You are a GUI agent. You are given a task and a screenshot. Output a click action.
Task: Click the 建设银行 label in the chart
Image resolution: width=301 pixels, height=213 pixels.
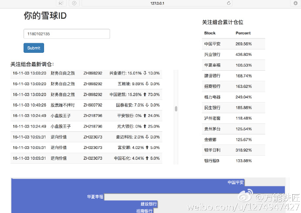[x=149, y=204]
